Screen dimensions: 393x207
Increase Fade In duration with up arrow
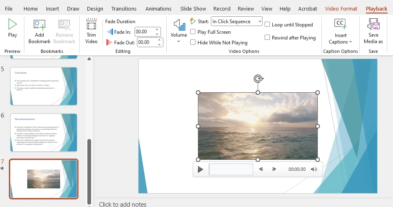(157, 29)
